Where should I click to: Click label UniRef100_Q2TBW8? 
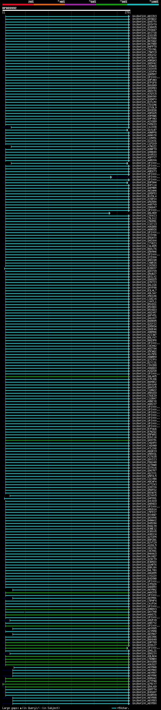point(144,465)
